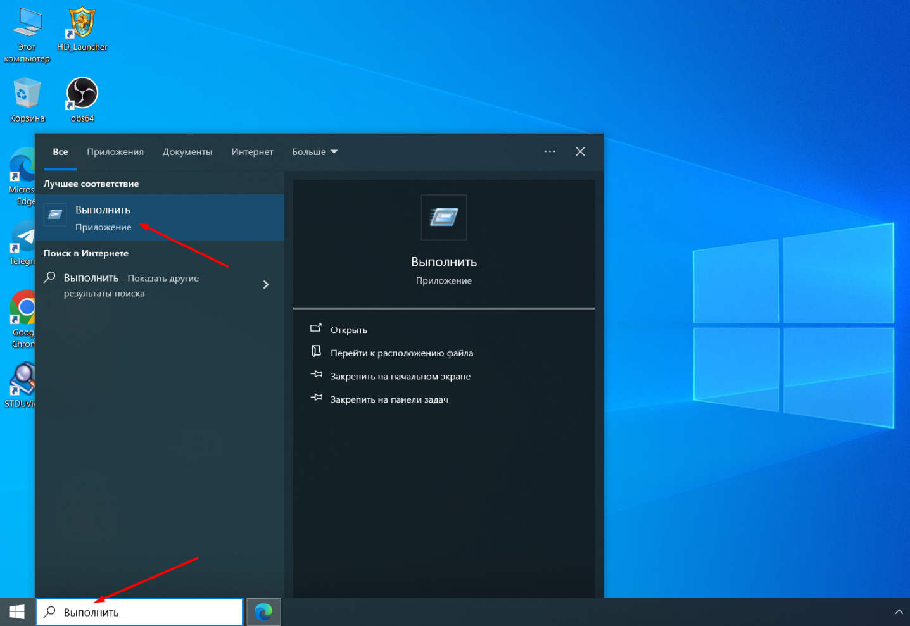
Task: Click the pin to taskbar icon
Action: pos(317,398)
